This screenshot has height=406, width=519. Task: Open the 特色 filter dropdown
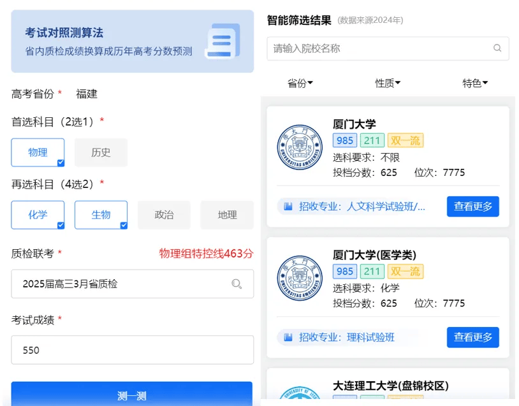coord(475,83)
